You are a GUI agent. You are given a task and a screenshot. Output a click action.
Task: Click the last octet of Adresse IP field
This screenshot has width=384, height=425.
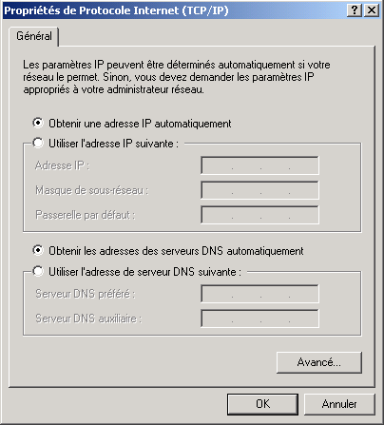pos(303,165)
